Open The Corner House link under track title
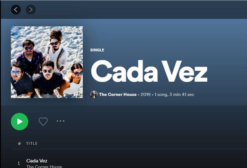Screen dimensions: 247x168 click(44, 166)
